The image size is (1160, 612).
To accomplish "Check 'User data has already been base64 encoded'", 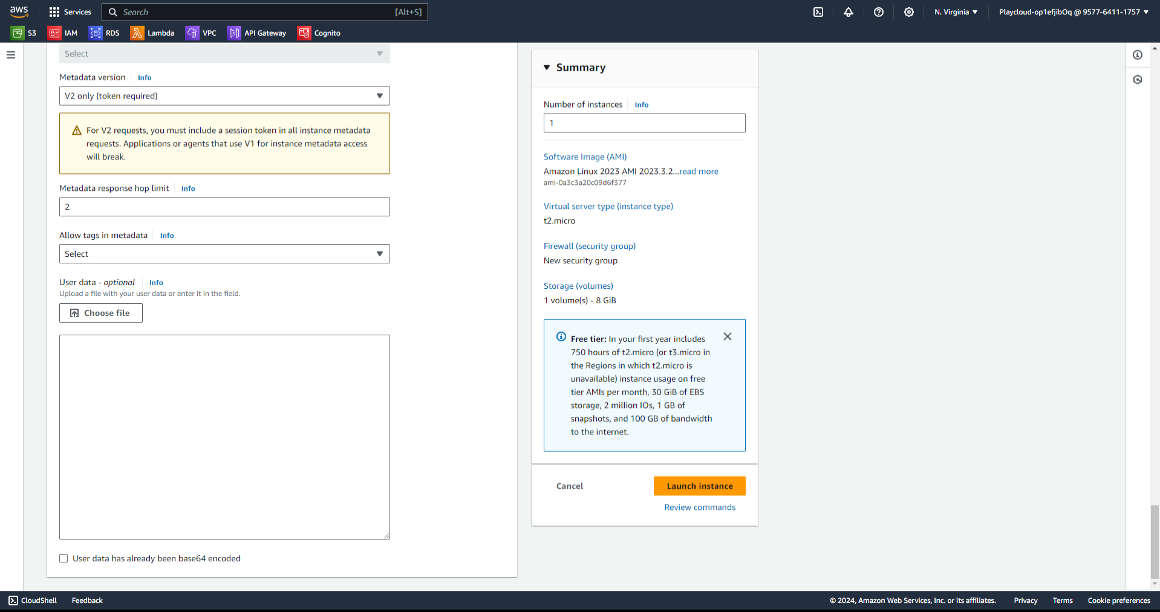I will pos(64,559).
